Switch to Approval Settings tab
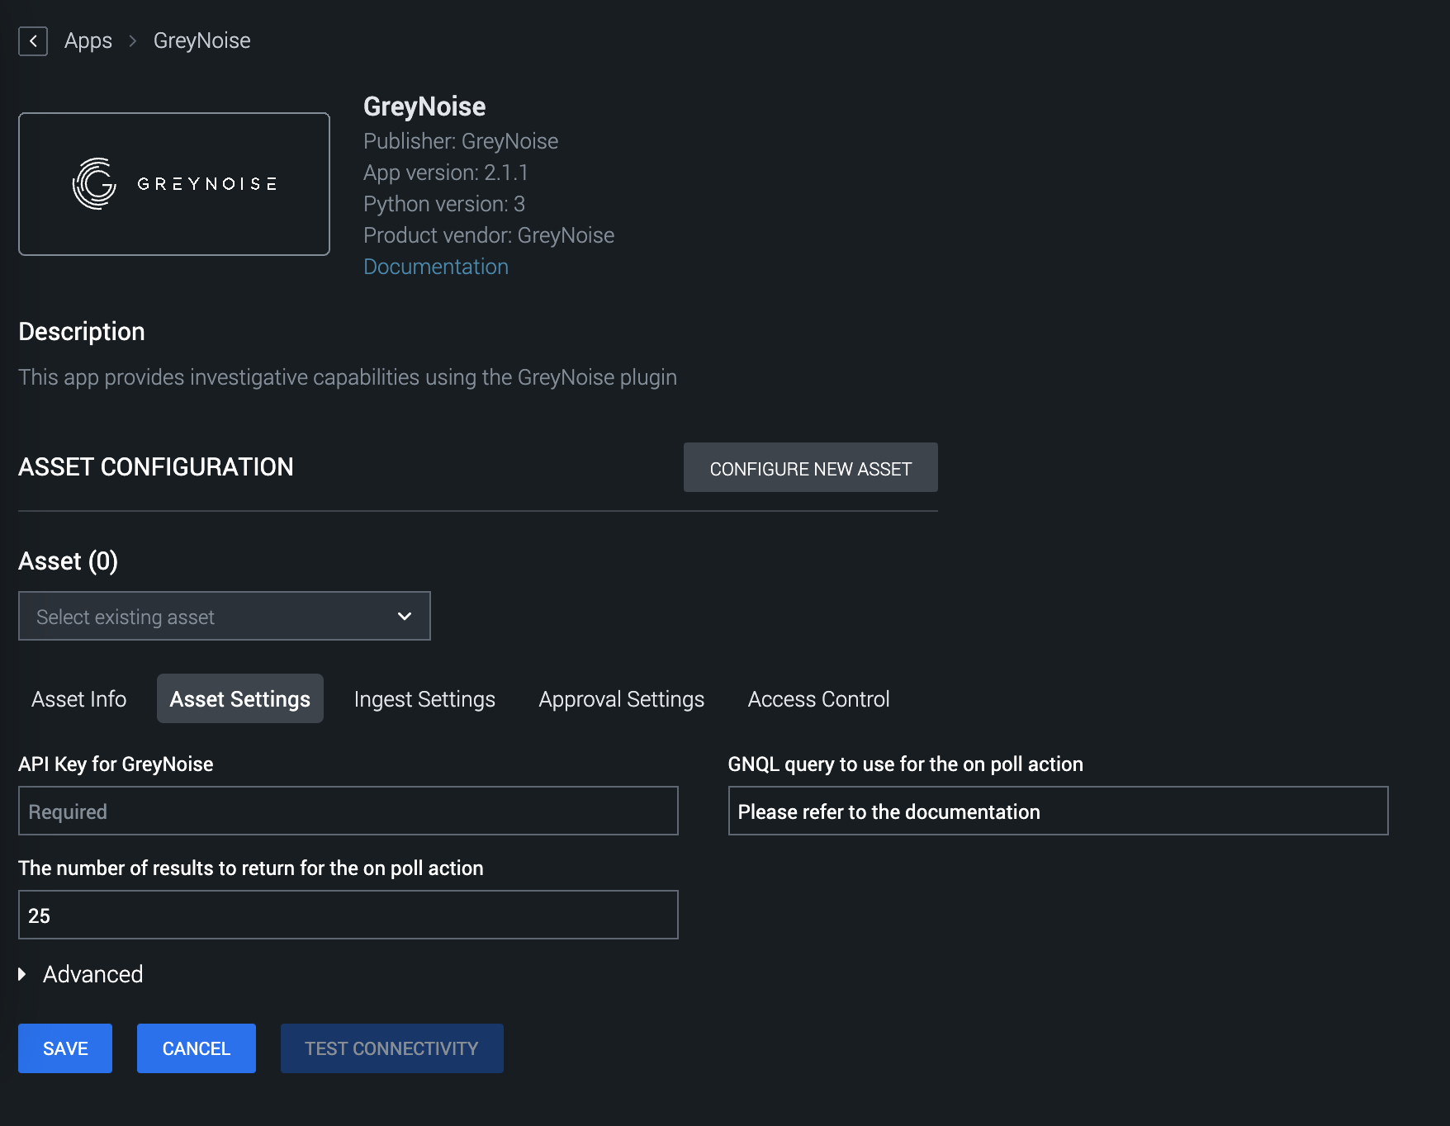The width and height of the screenshot is (1450, 1126). coord(622,699)
